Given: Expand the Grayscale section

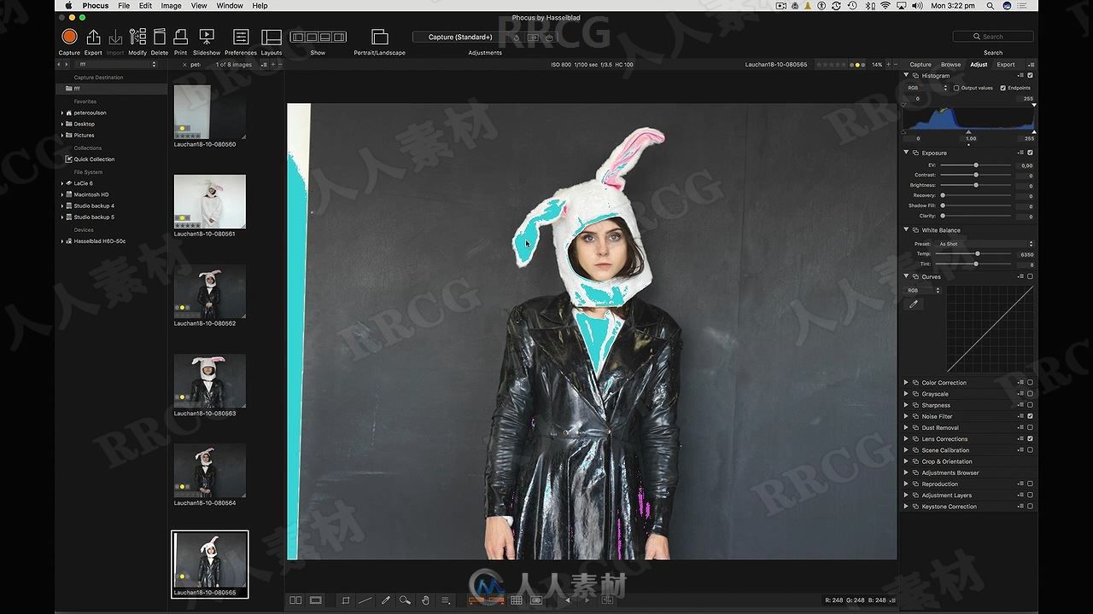Looking at the screenshot, I should 906,394.
